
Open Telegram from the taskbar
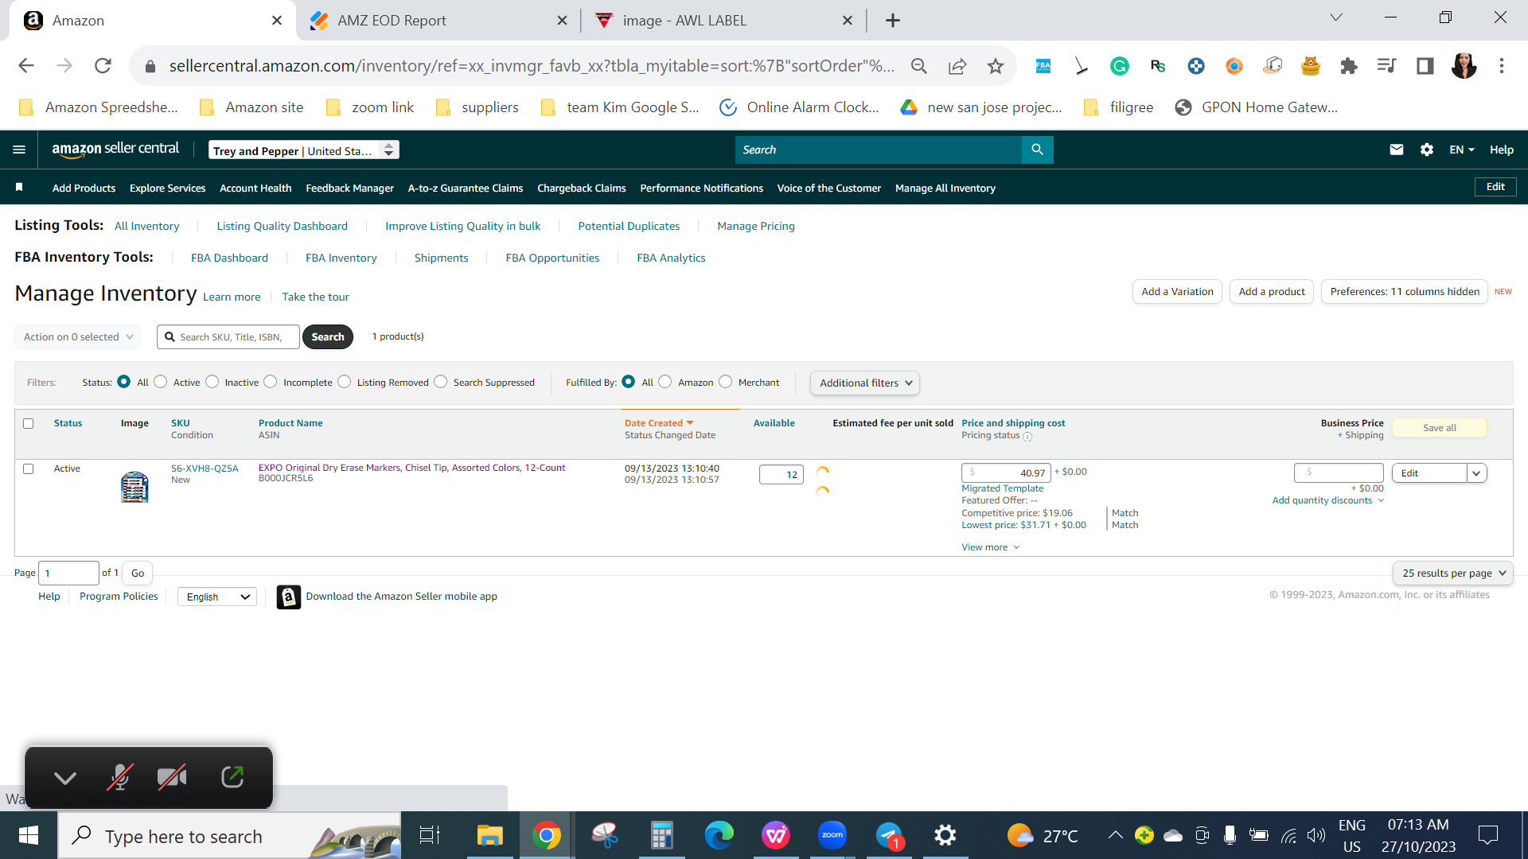(x=889, y=835)
